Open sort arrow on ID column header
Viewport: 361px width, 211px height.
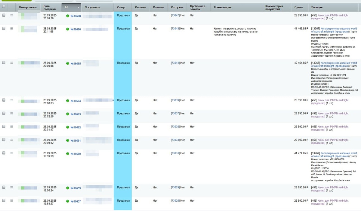pyautogui.click(x=78, y=7)
